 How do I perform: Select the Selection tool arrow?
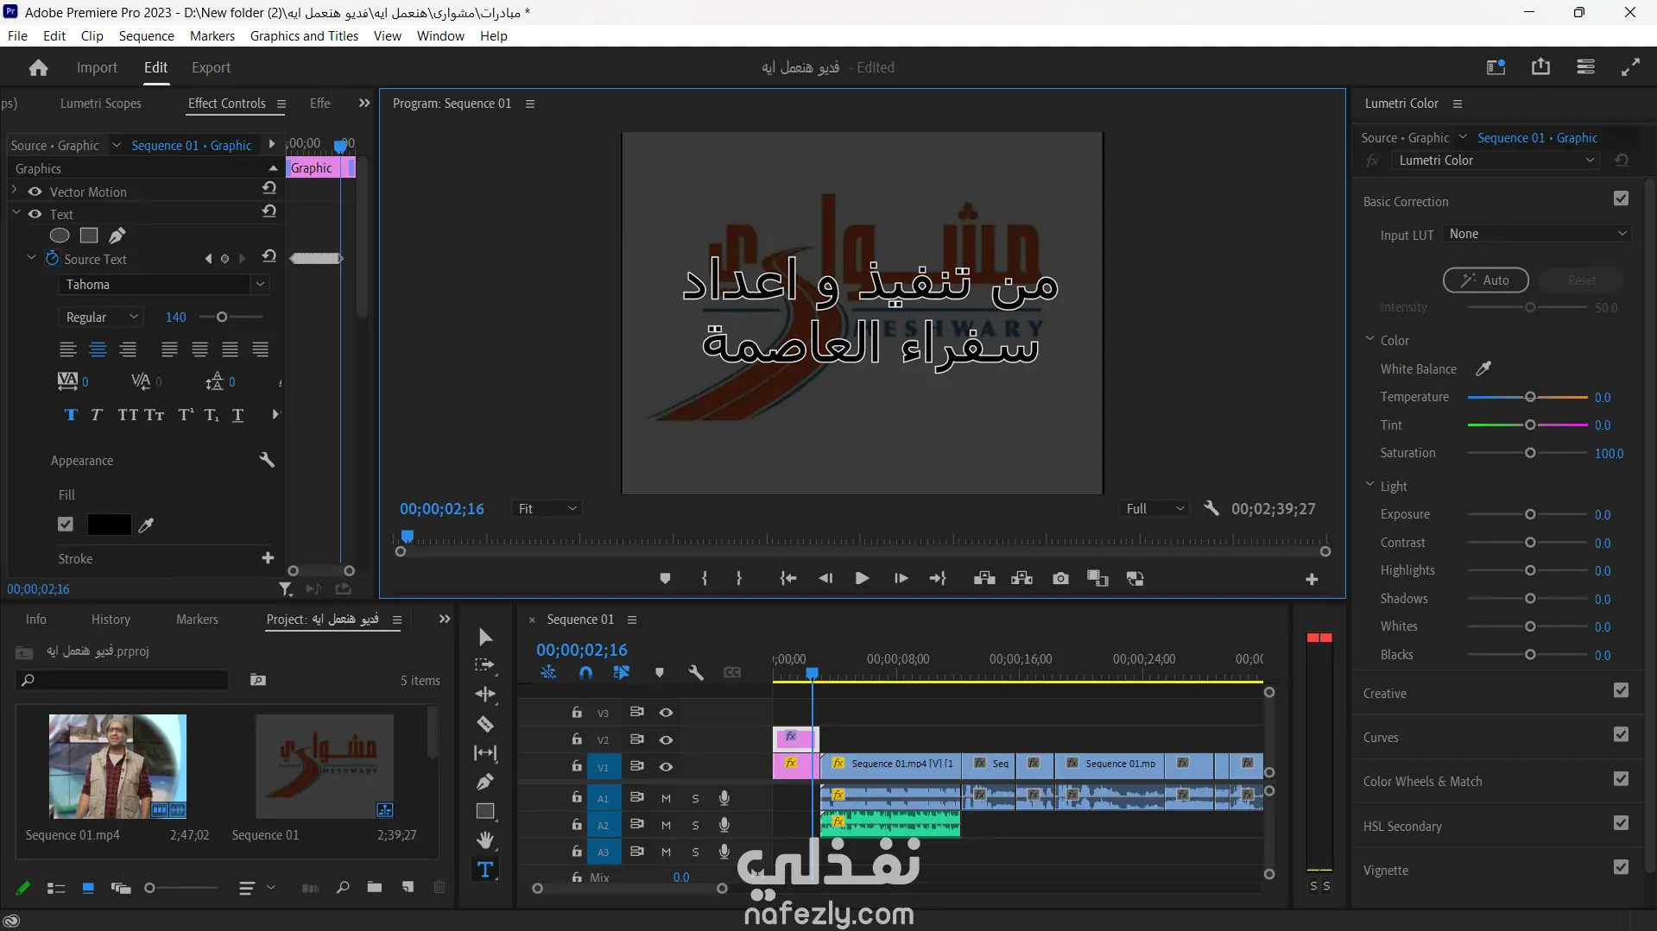click(485, 637)
